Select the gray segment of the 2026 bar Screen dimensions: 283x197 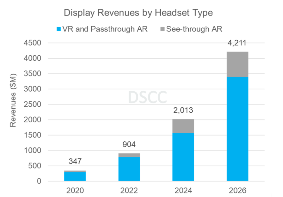click(238, 63)
